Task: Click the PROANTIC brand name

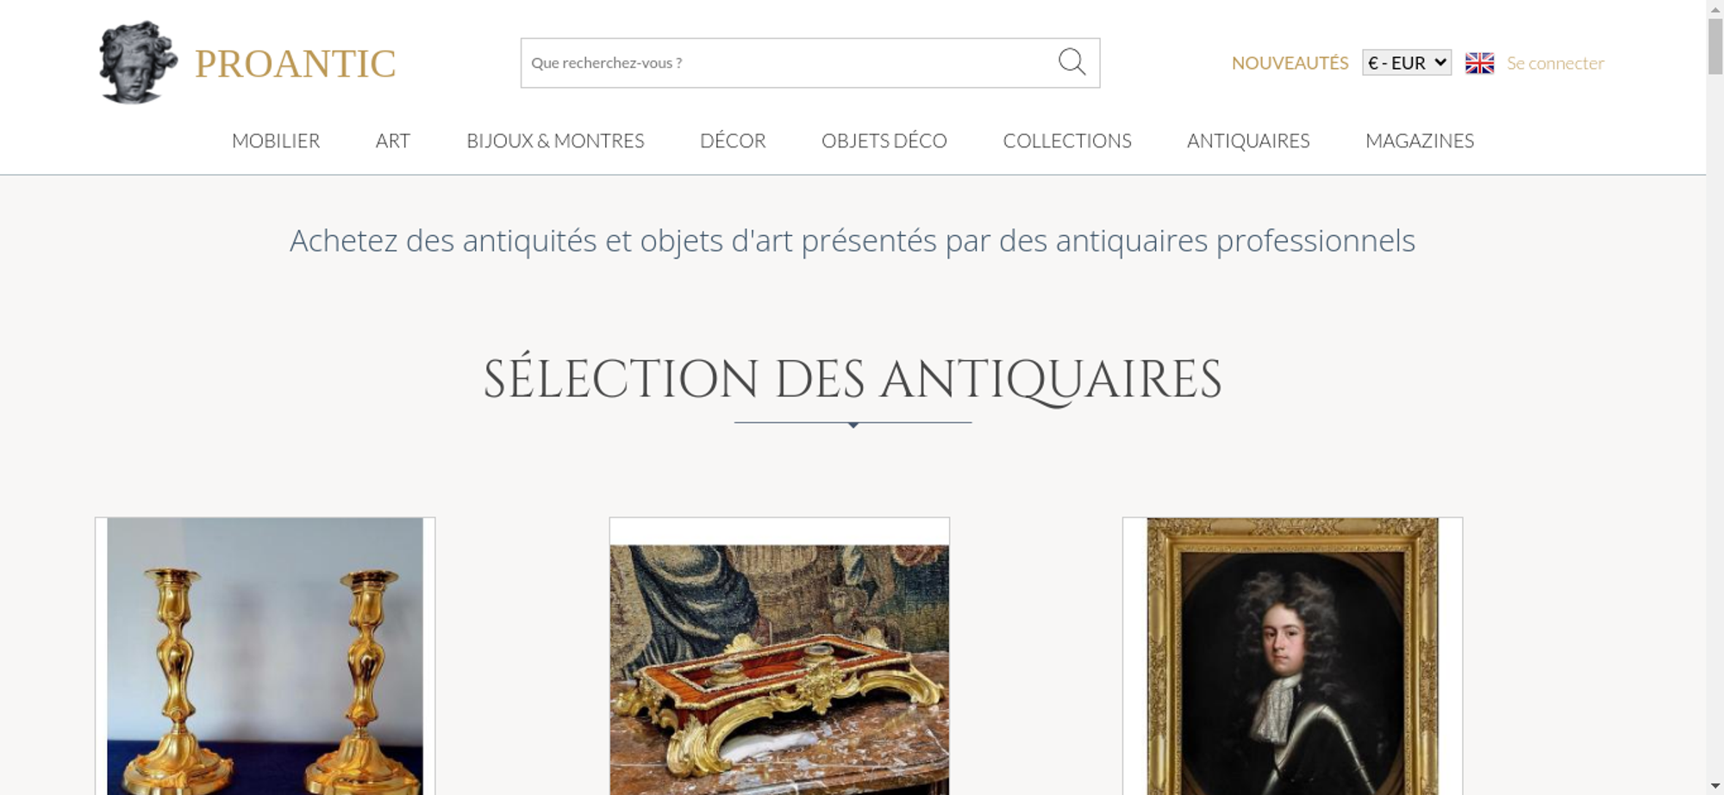Action: tap(295, 64)
